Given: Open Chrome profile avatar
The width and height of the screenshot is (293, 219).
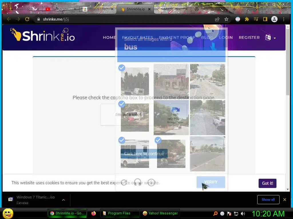Looking at the screenshot, I should coord(274,19).
